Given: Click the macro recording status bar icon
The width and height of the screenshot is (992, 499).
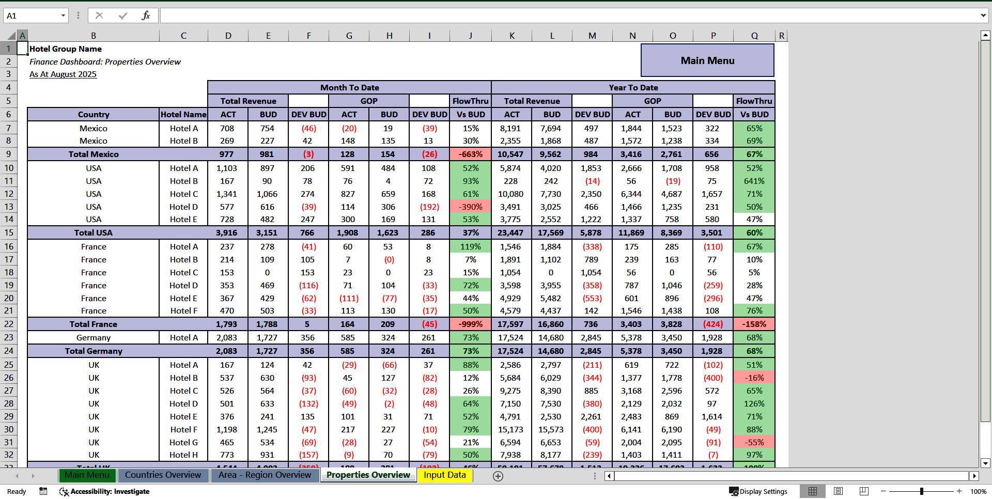Looking at the screenshot, I should [43, 491].
